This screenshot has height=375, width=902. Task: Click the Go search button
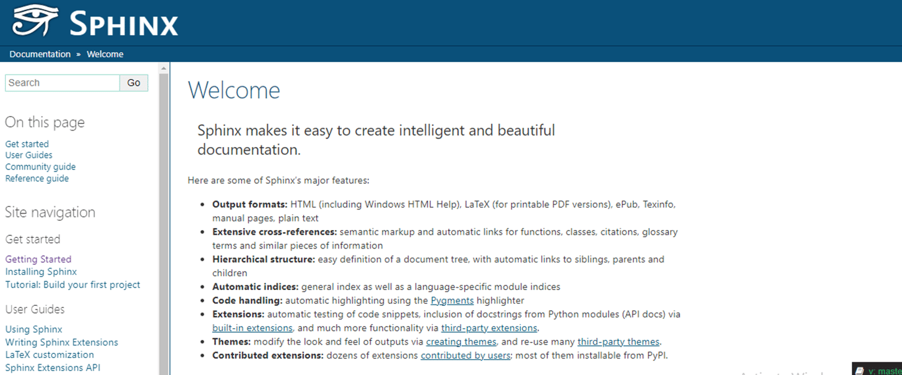(x=134, y=83)
